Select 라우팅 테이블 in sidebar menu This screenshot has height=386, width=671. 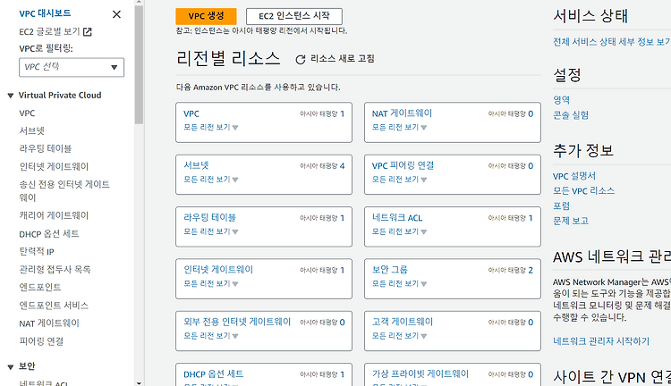46,148
